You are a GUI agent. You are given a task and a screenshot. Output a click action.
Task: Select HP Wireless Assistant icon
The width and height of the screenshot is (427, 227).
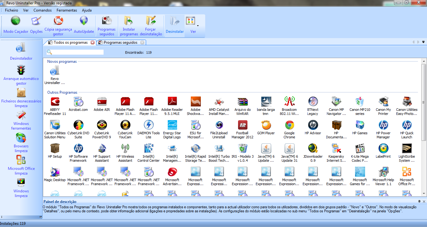tap(125, 153)
